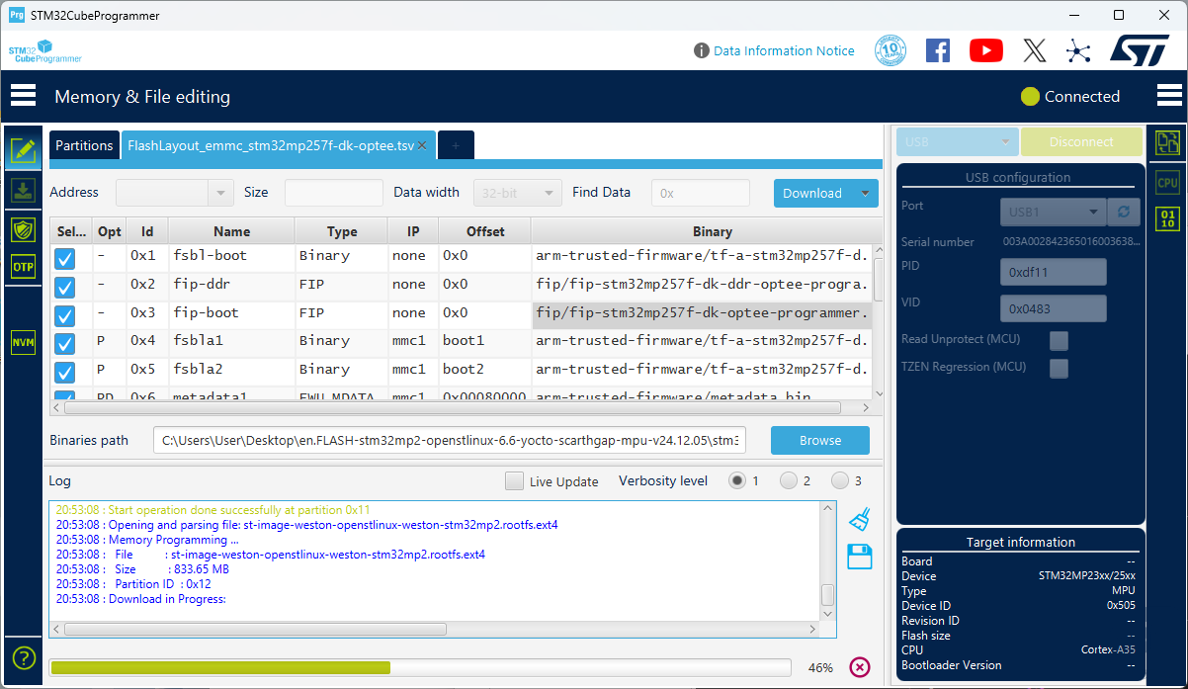Screen dimensions: 1188x689
Task: Toggle Read Unprotect (MCU) checkbox
Action: [x=1059, y=340]
